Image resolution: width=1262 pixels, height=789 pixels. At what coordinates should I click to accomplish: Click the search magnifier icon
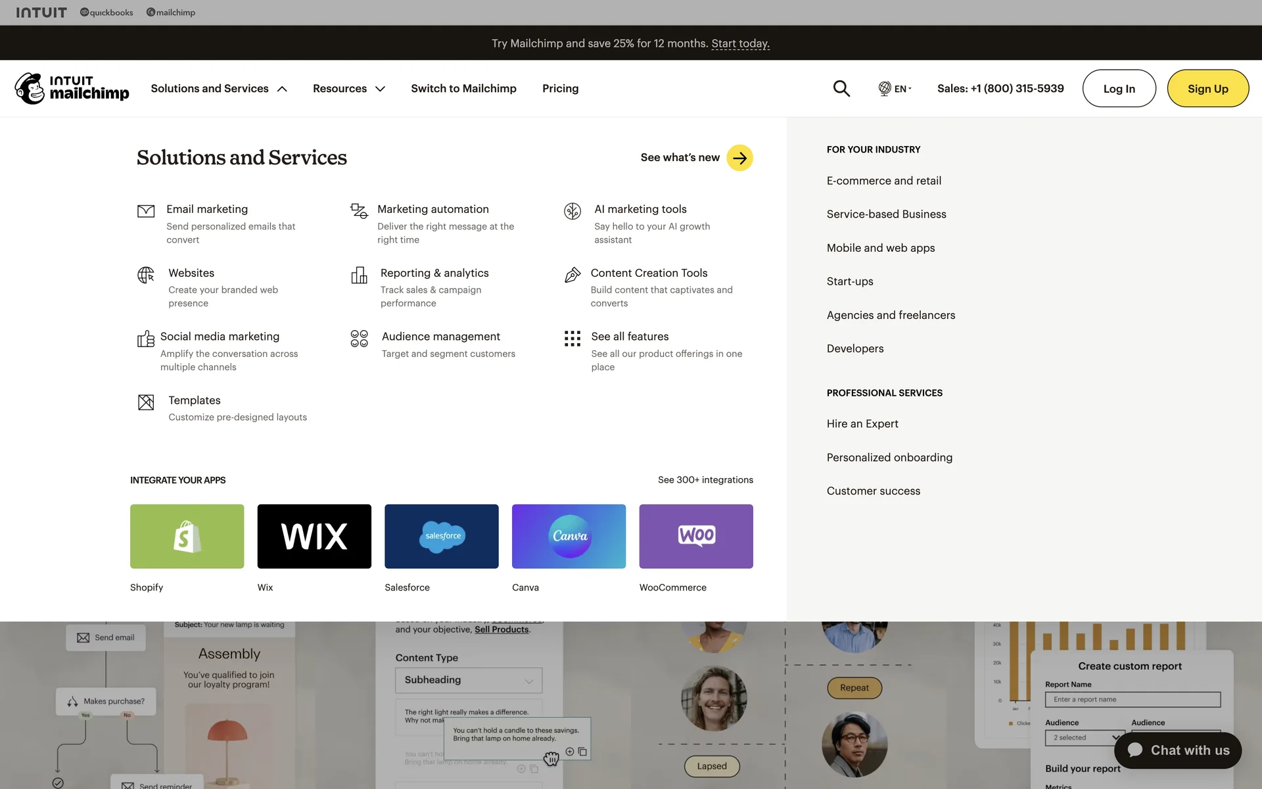841,89
